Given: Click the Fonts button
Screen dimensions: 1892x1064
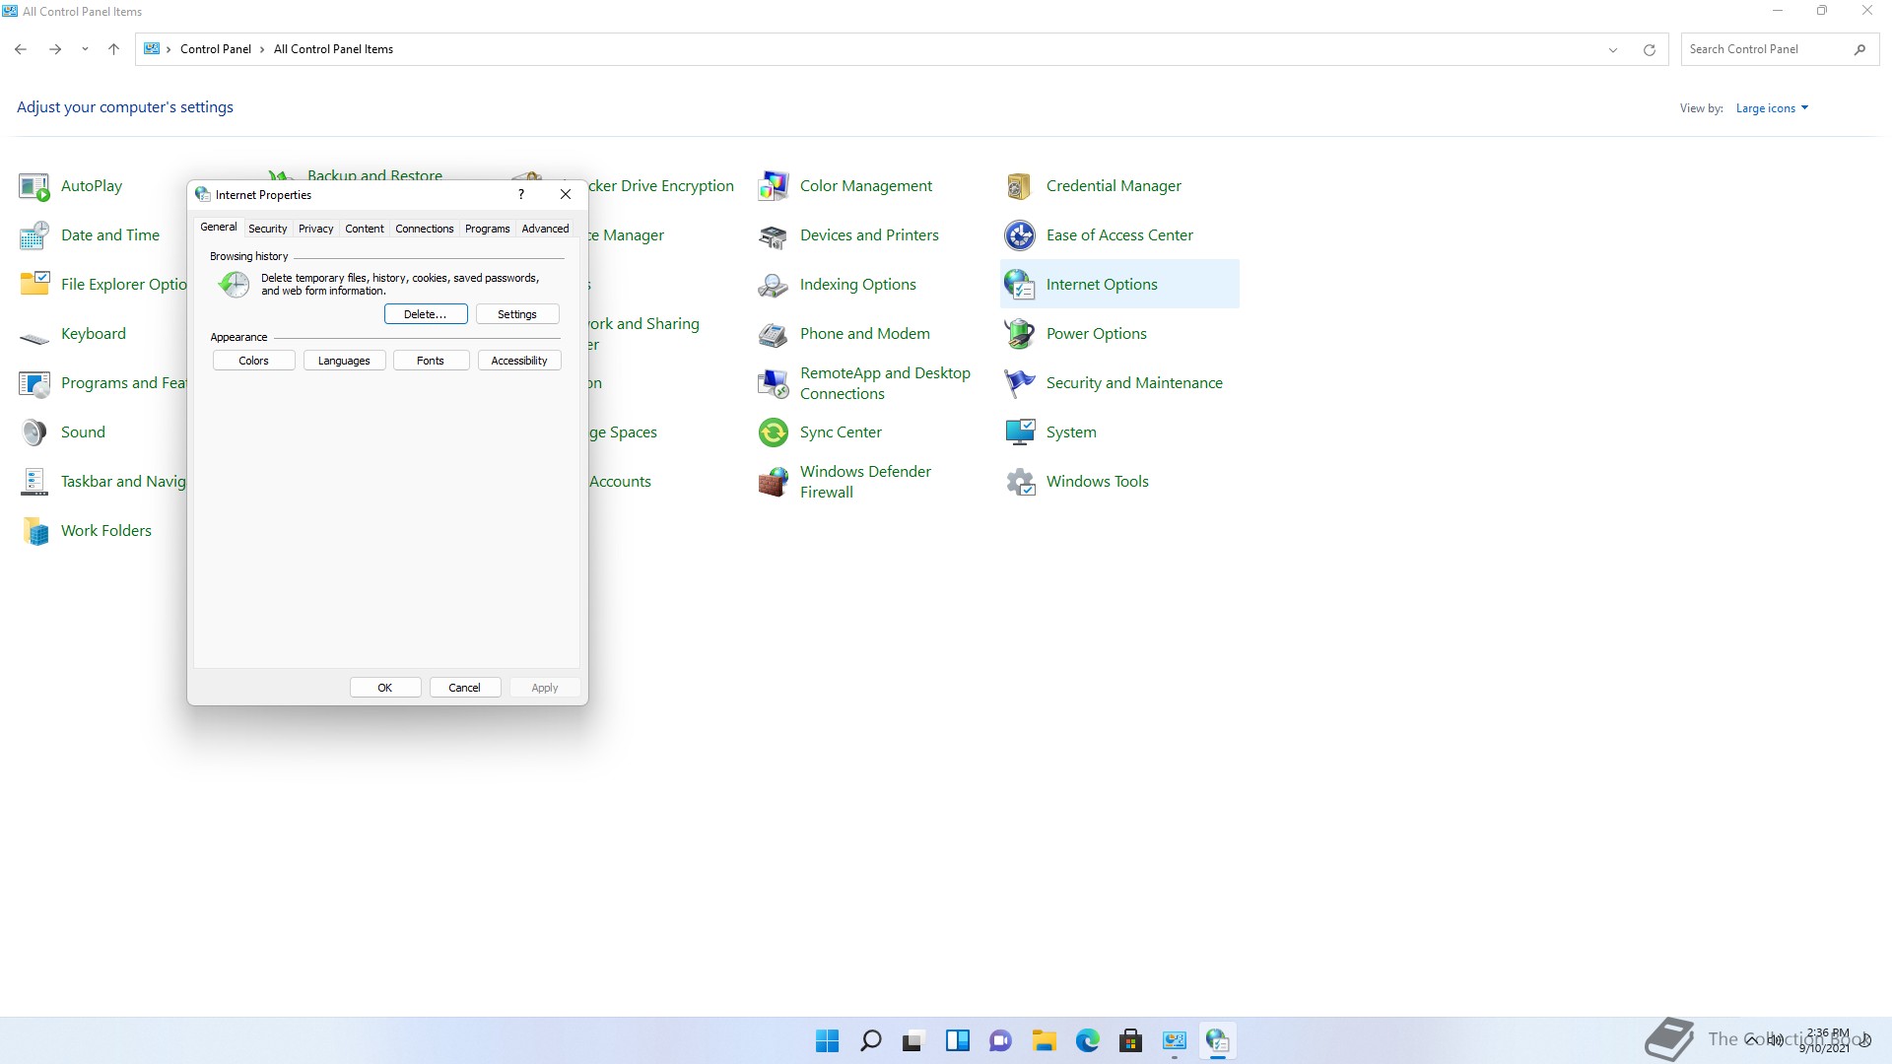Looking at the screenshot, I should coord(431,361).
